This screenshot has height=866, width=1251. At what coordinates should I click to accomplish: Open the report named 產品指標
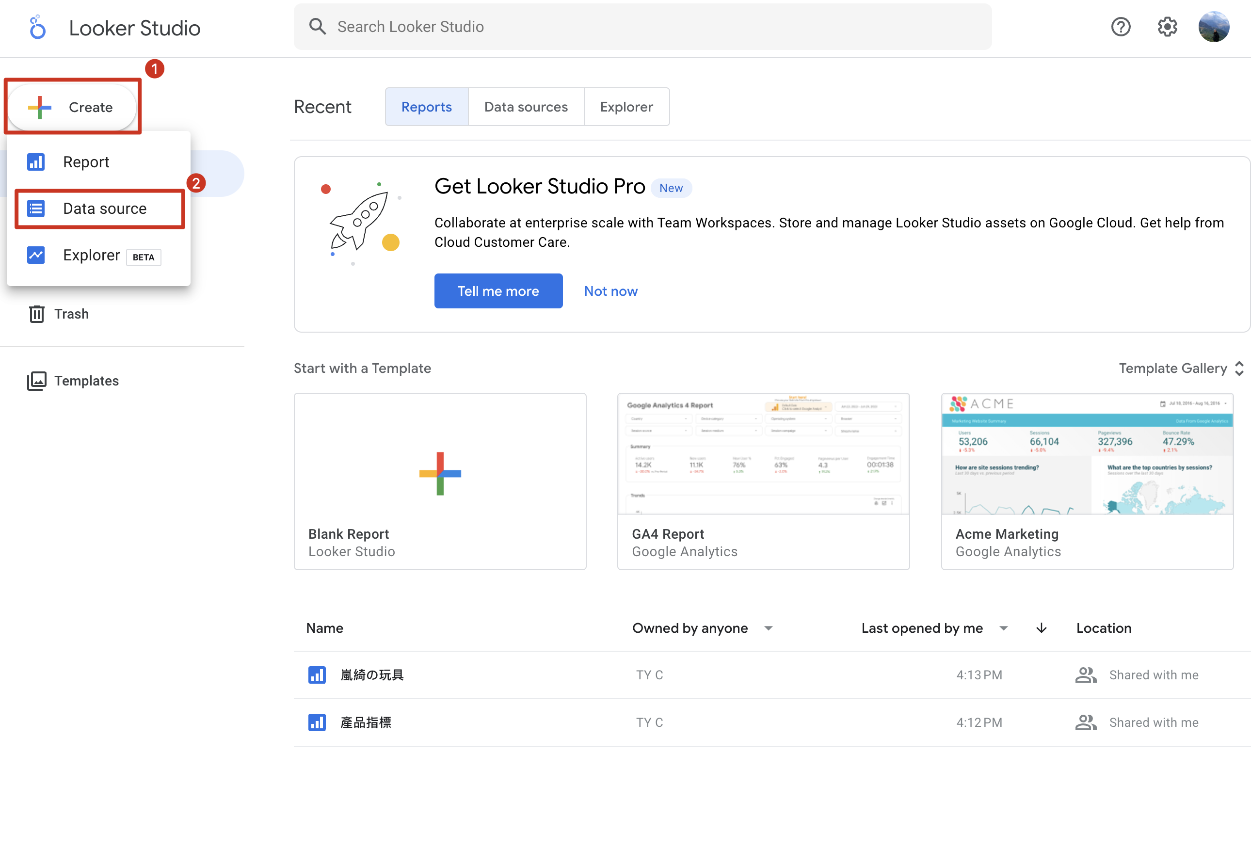coord(366,722)
